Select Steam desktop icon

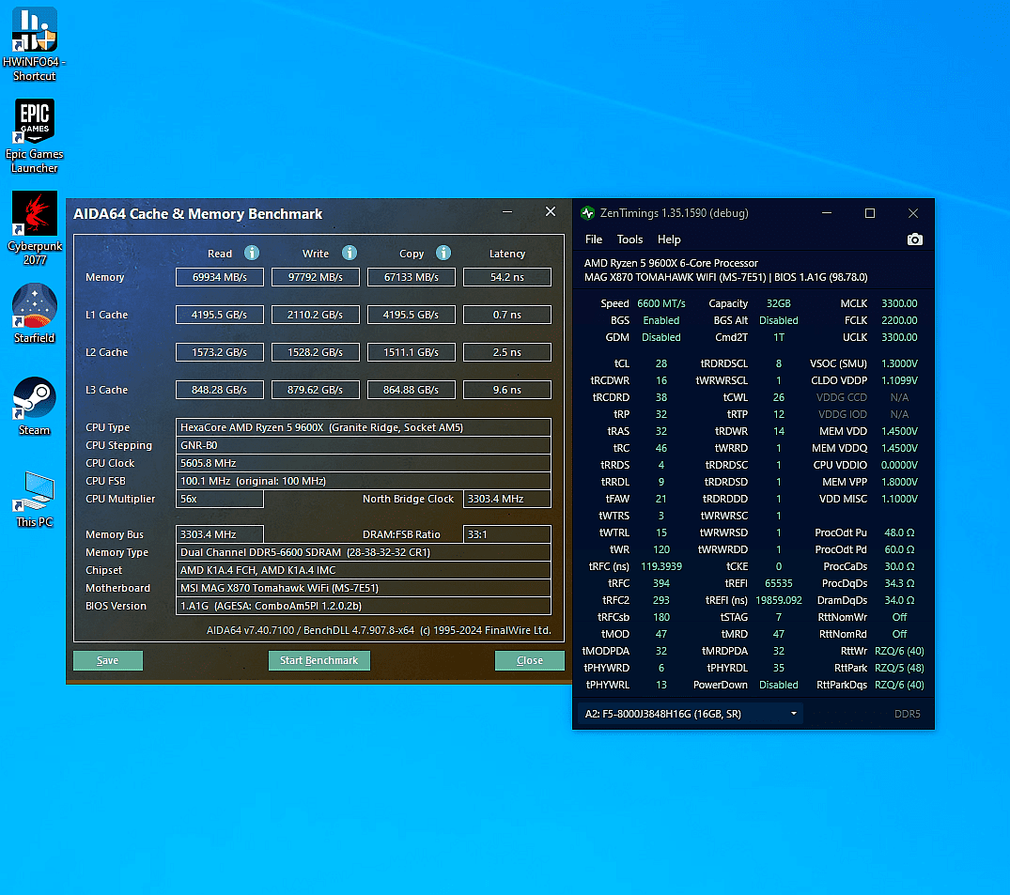click(34, 406)
